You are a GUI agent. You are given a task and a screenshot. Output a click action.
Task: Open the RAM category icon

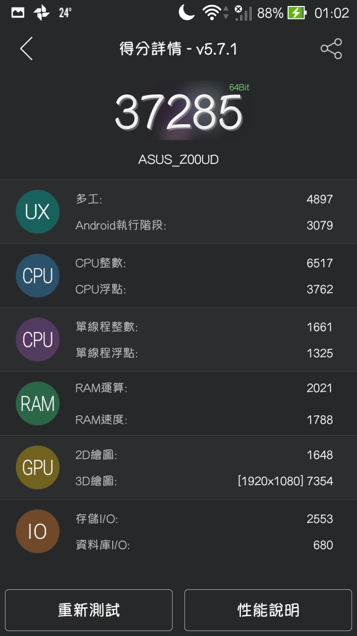coord(38,403)
